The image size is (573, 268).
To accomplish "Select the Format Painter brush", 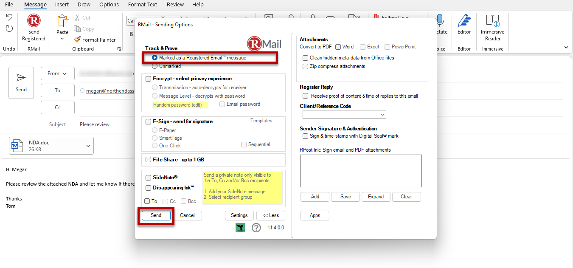I will point(77,39).
